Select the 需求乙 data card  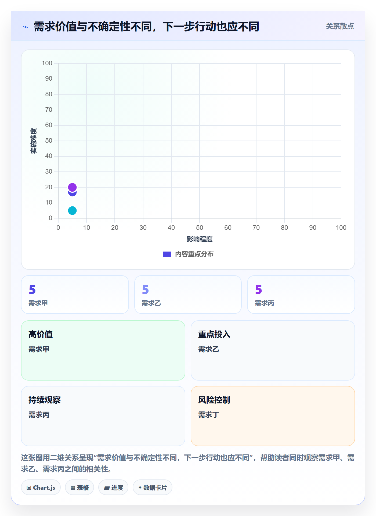(x=188, y=295)
